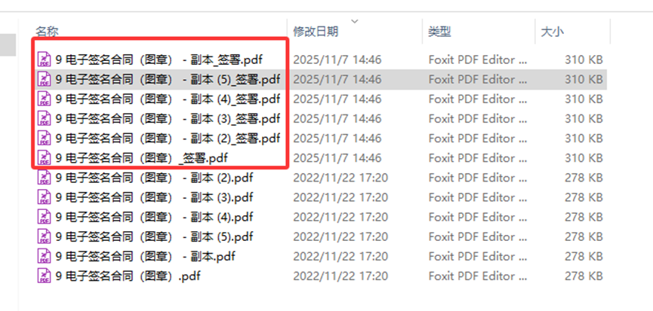
Task: Click PDF icon of 副本 (2).pdf from 2022
Action: click(x=45, y=177)
